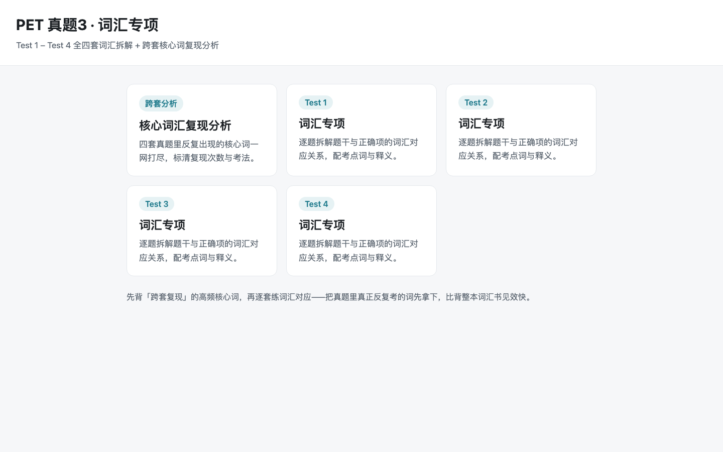This screenshot has width=723, height=452.
Task: Open the Test 2 词汇专项 card
Action: [521, 130]
